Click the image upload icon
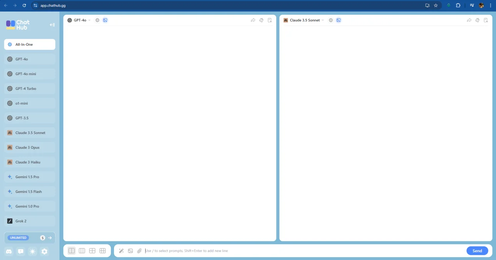Viewport: 496px width, 260px height. click(130, 251)
